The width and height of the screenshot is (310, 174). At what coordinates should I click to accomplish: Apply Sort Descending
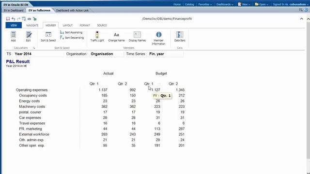coord(72,38)
